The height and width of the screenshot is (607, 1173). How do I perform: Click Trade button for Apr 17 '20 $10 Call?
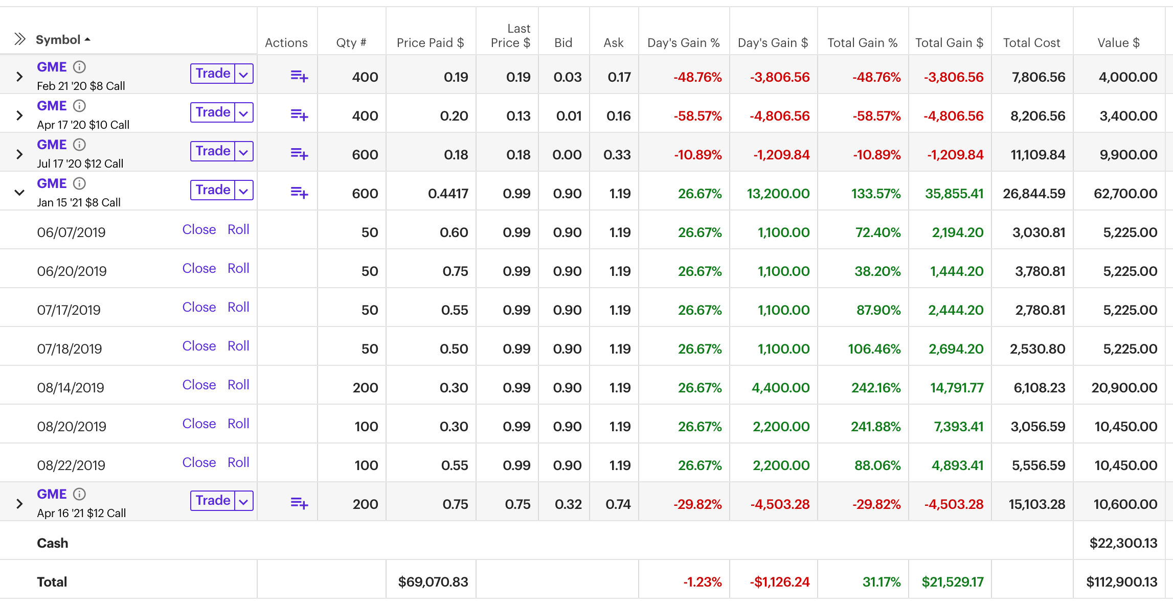[x=213, y=112]
